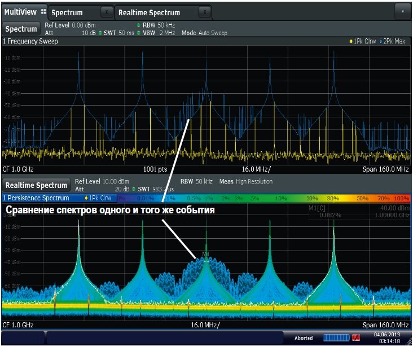
Task: Click the blue progress bar in status bar
Action: pos(337,338)
